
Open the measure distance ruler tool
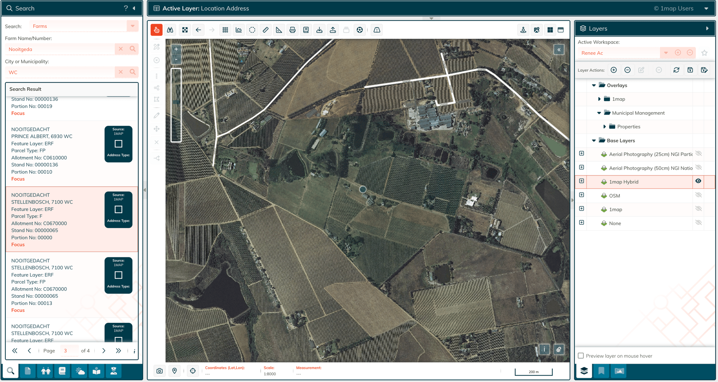click(x=265, y=30)
